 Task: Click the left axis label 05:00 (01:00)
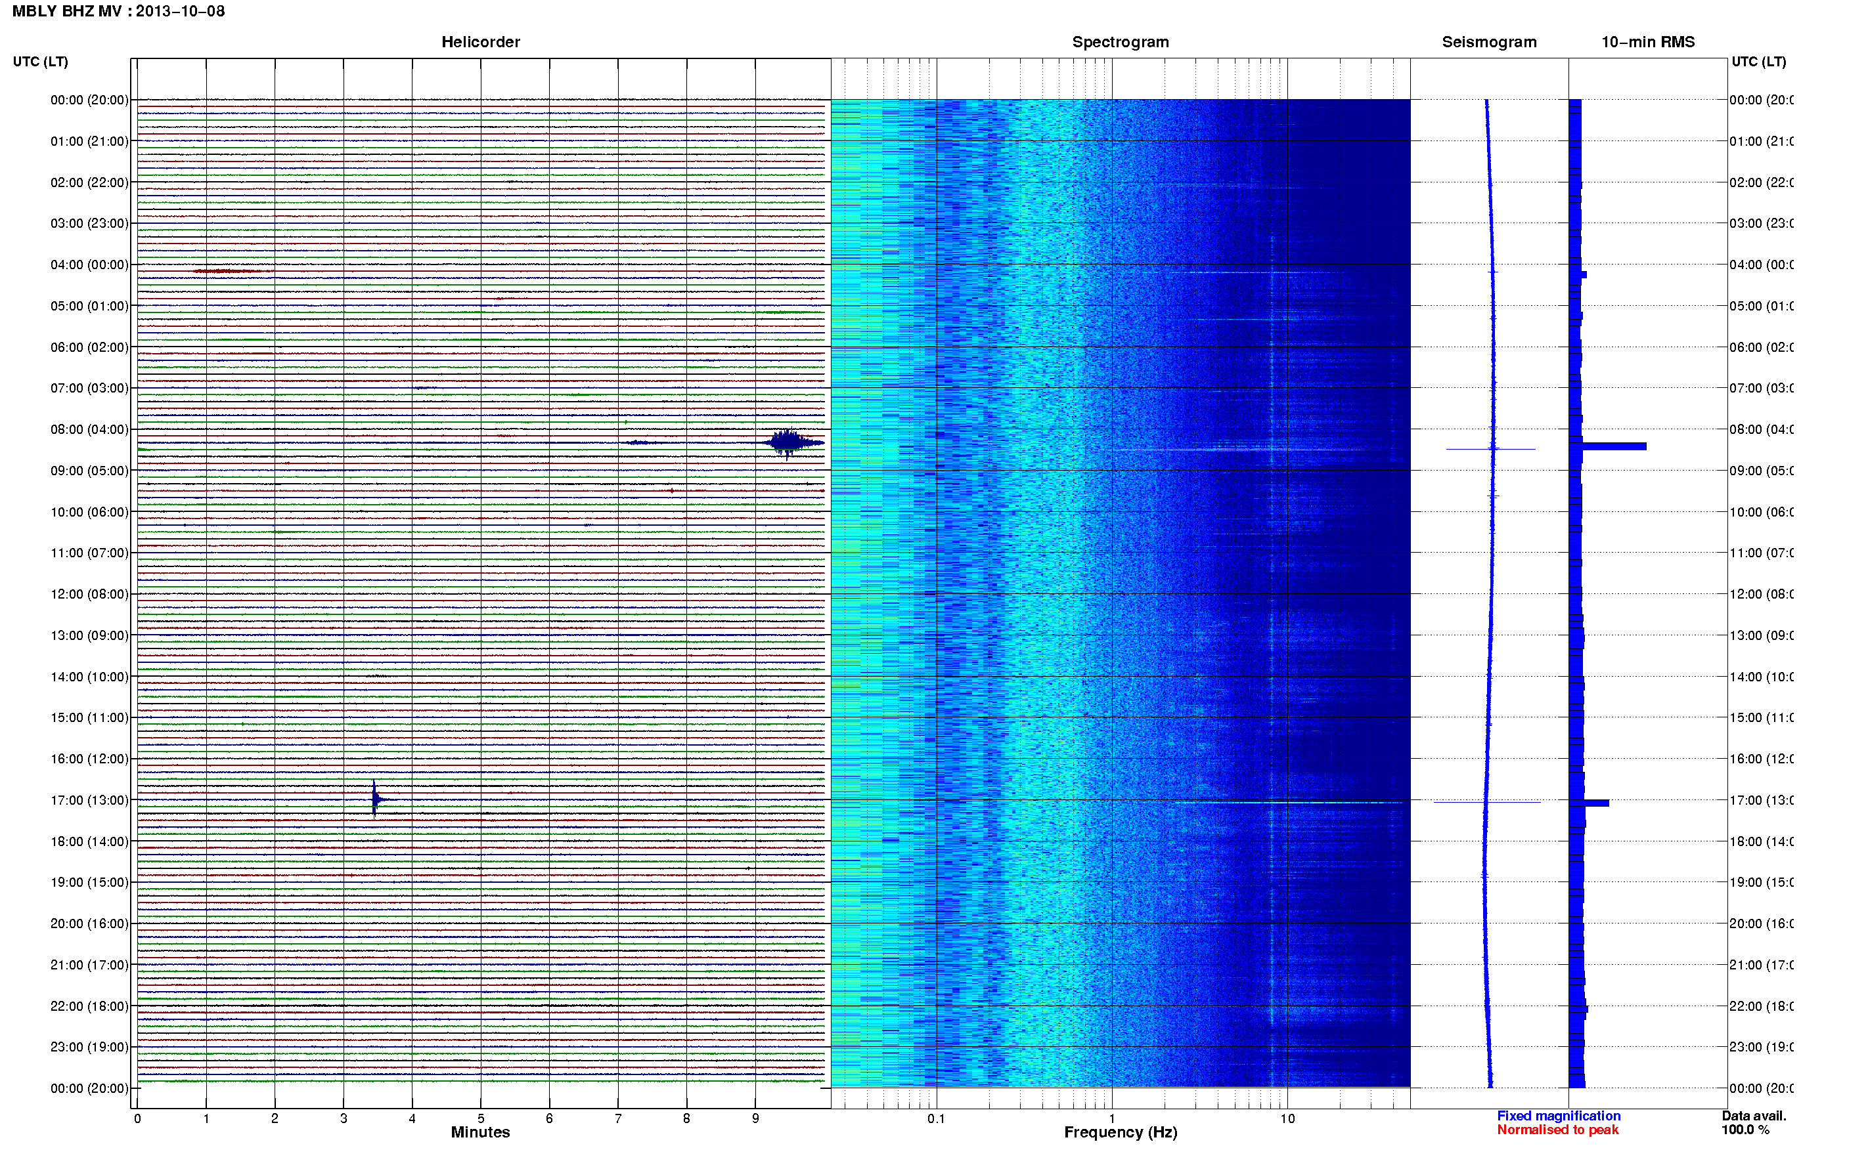89,306
